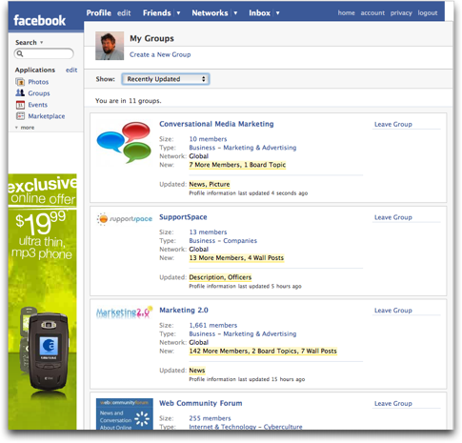The height and width of the screenshot is (443, 462).
Task: Open Groups link in sidebar
Action: [x=39, y=93]
